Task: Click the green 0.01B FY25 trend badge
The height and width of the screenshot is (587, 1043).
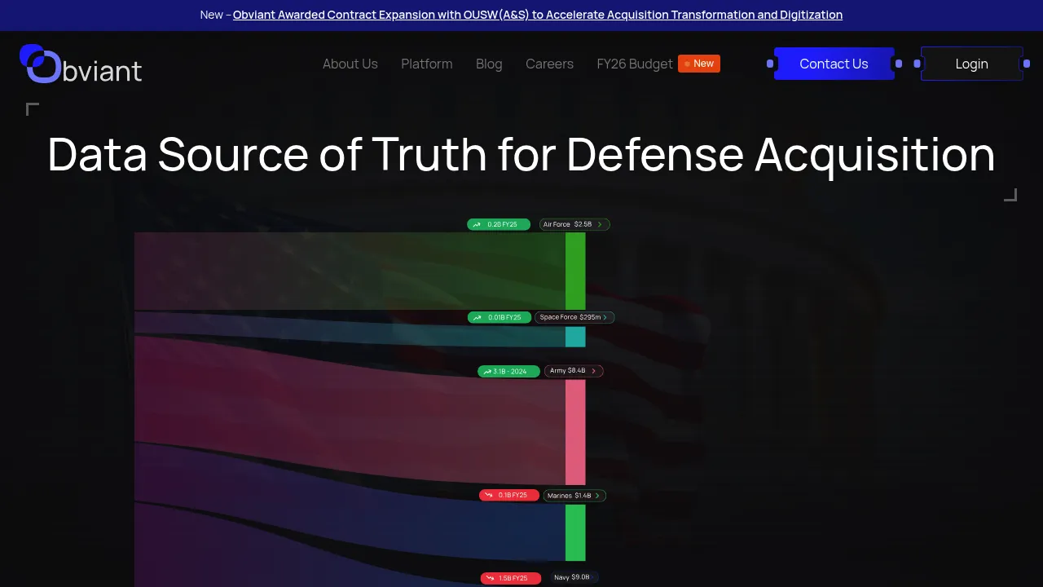Action: point(499,317)
